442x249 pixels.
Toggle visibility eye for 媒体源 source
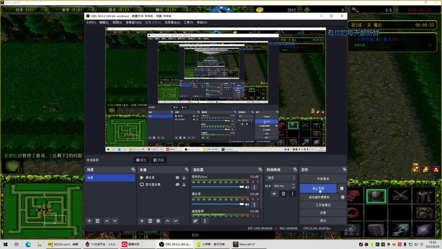177,178
